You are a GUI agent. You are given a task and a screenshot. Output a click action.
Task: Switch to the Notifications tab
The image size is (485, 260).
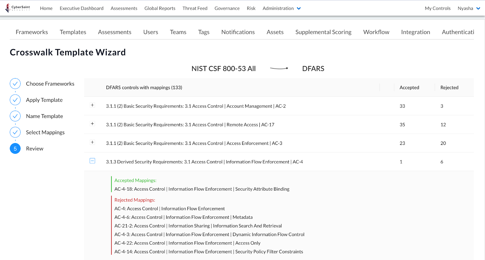coord(238,32)
